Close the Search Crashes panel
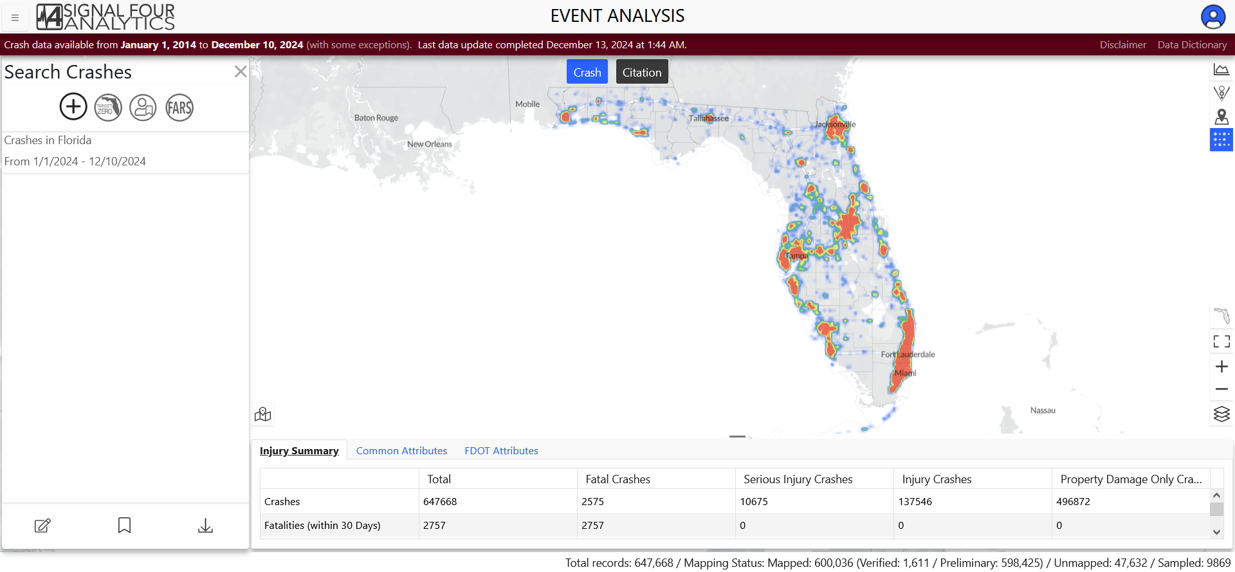This screenshot has width=1235, height=572. coord(241,71)
